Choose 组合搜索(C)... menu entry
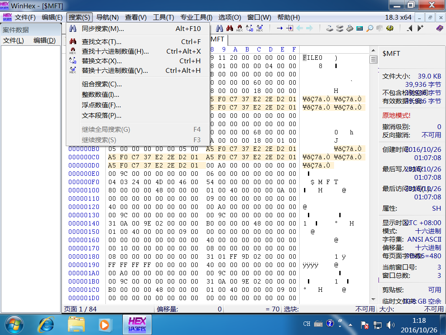This screenshot has width=446, height=335. coord(138,84)
